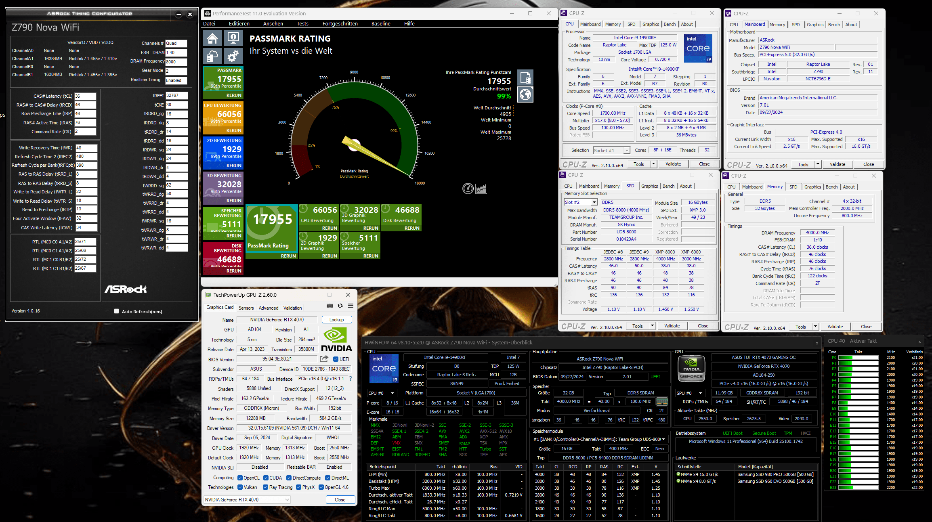Click RERUN under Disk Bewertung 46688

pyautogui.click(x=412, y=228)
